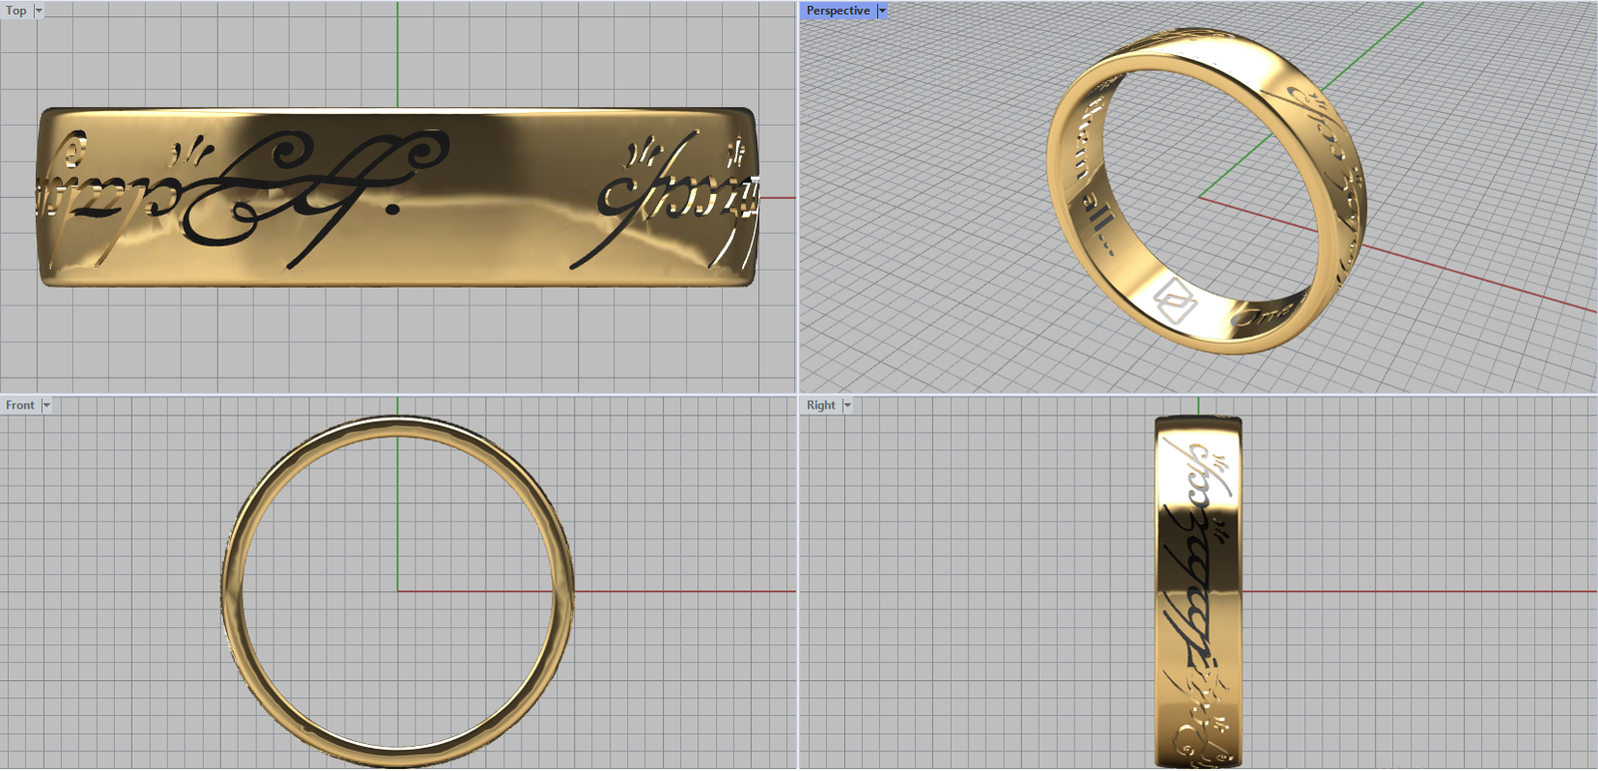Select the gold ring band in Top viewport
The height and width of the screenshot is (771, 1598).
(398, 198)
